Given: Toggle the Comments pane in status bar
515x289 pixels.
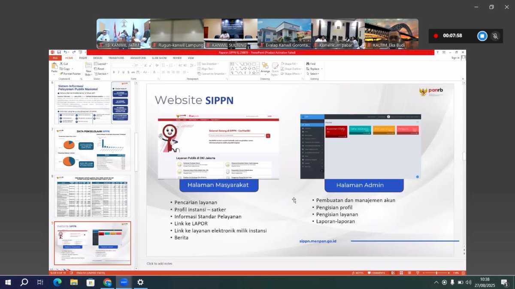Looking at the screenshot, I should tap(376, 273).
